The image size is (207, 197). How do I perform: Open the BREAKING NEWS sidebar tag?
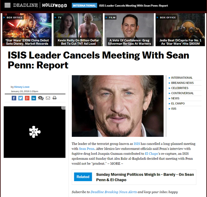(x=182, y=83)
